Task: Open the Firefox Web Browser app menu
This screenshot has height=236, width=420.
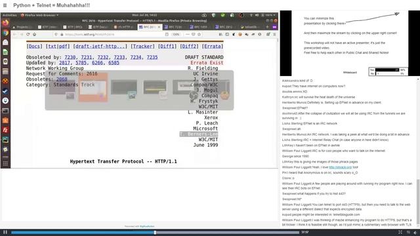Action: [39, 15]
